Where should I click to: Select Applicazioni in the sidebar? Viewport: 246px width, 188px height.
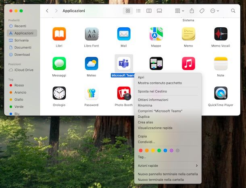tap(22, 33)
